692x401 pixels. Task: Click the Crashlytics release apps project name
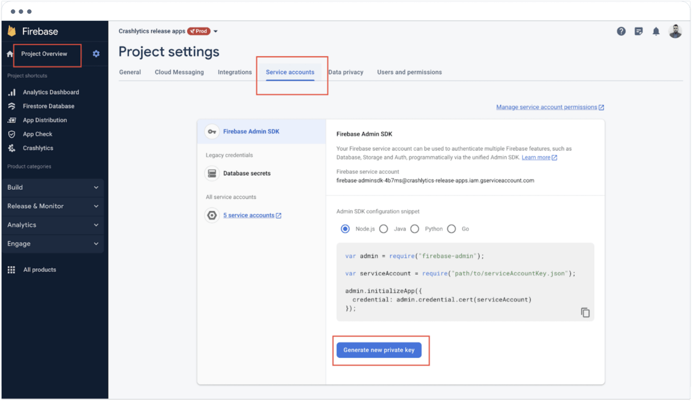pyautogui.click(x=152, y=31)
